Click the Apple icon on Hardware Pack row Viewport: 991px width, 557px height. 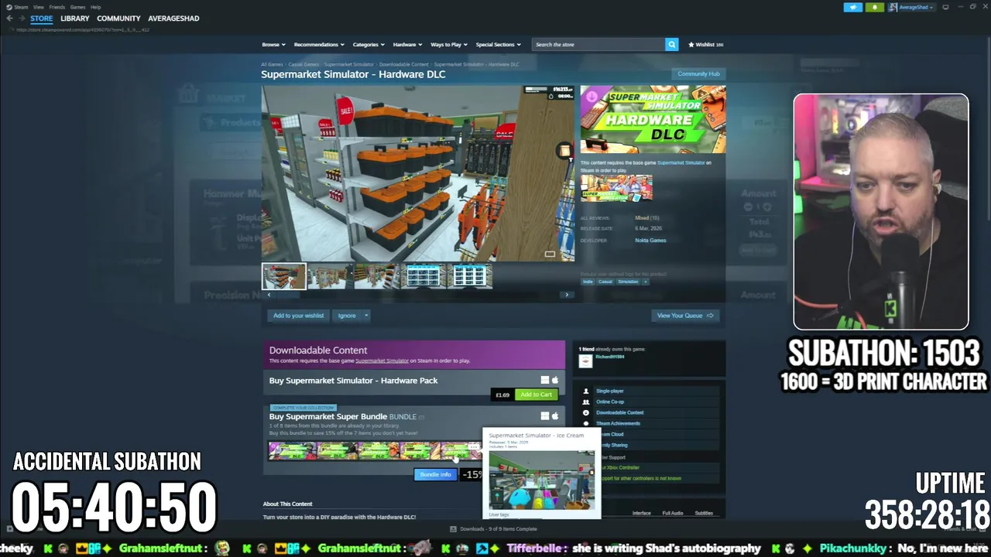(554, 380)
